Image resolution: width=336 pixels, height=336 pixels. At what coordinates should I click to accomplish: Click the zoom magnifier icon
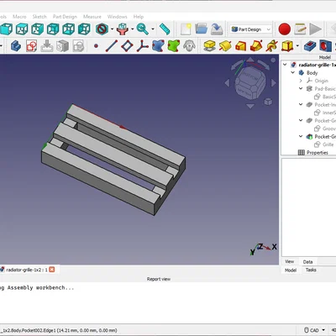pyautogui.click(x=143, y=29)
